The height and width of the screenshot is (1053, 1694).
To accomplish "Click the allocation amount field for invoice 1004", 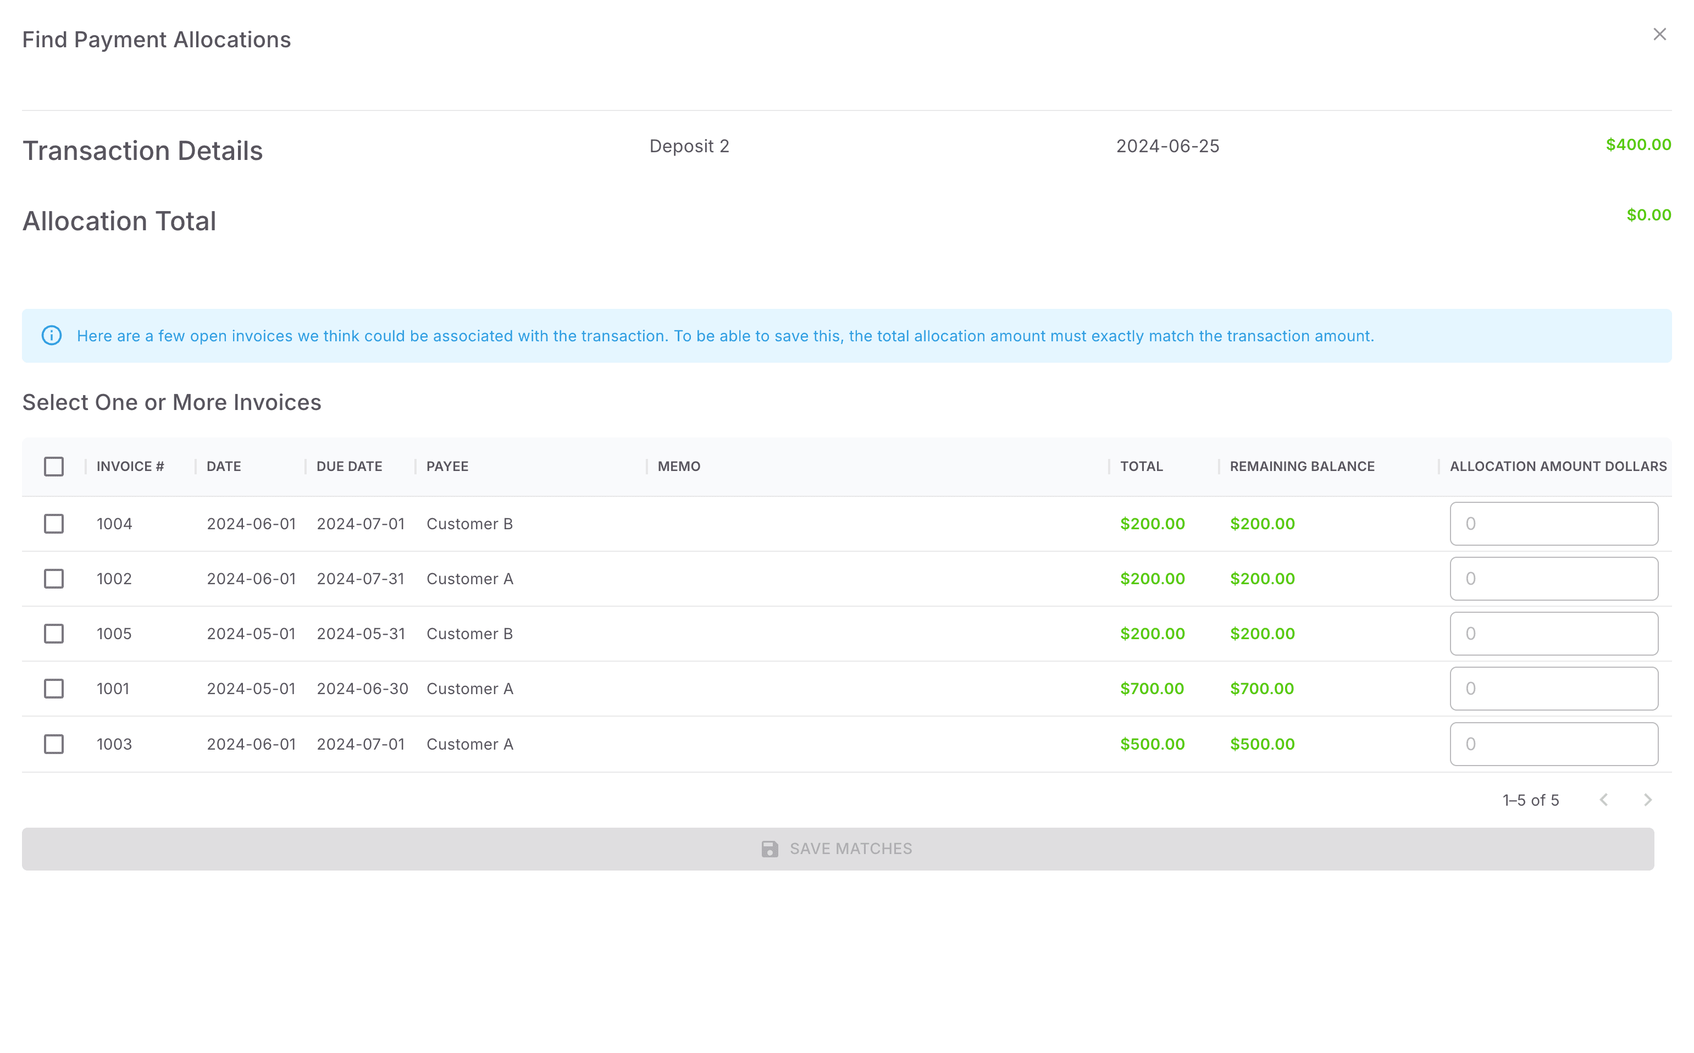I will [1553, 524].
